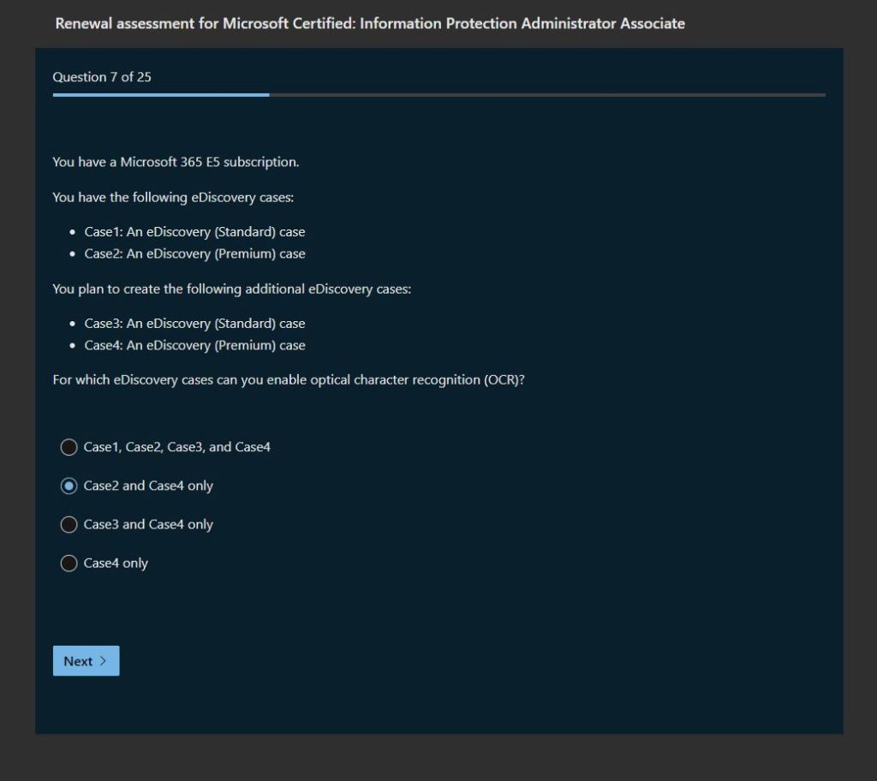
Task: Choose the "Case2 and Case4 only" radio button
Action: (x=69, y=486)
